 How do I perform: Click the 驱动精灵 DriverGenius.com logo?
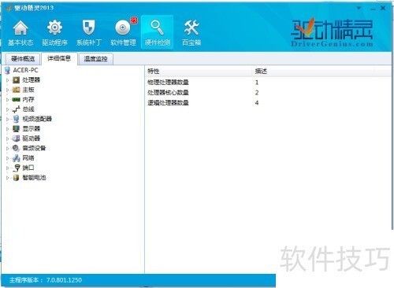(332, 33)
